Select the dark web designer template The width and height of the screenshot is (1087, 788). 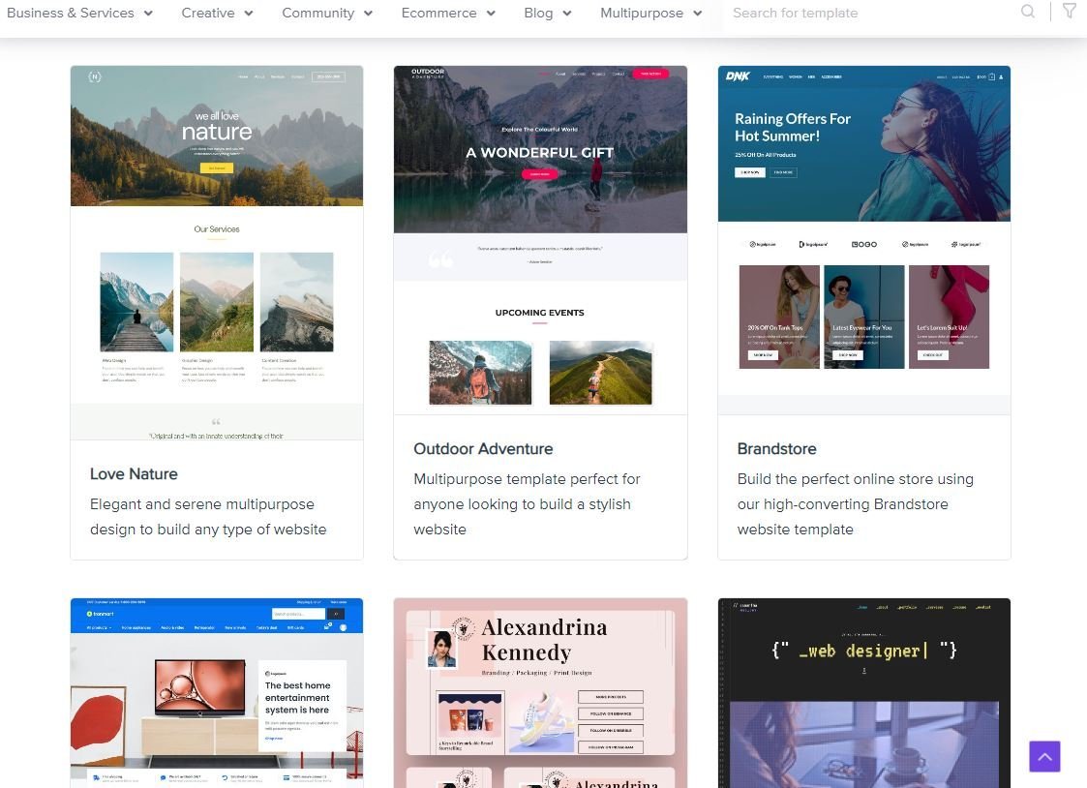click(863, 692)
